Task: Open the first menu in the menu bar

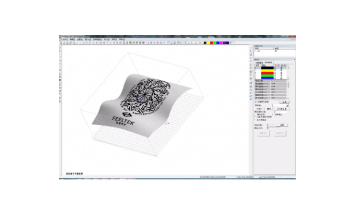Action: point(65,40)
